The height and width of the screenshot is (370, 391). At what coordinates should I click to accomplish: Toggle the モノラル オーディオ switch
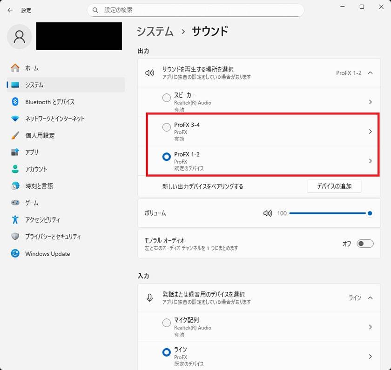tap(365, 244)
